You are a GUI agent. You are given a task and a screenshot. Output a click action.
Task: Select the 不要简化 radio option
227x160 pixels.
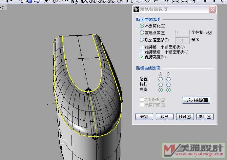coord(142,26)
